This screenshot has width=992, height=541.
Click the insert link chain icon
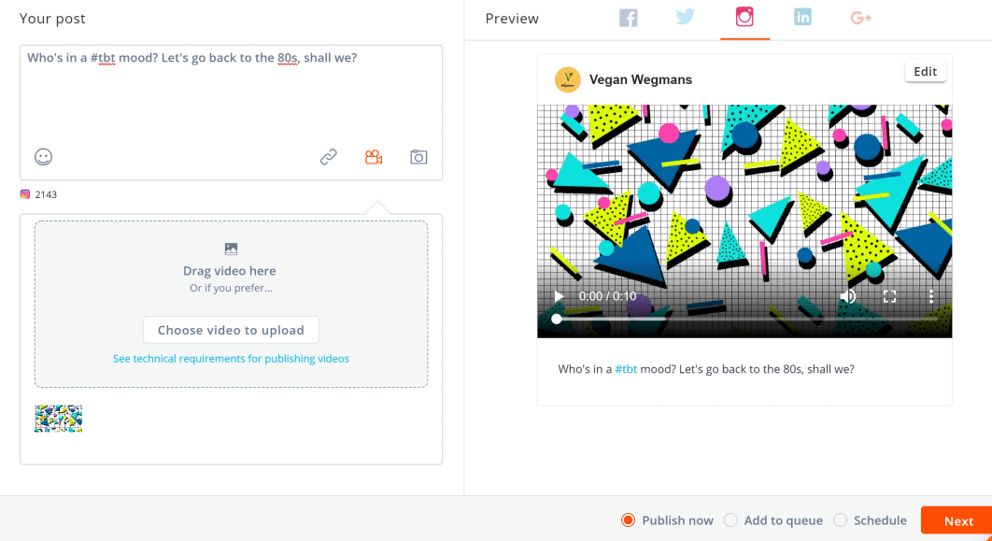coord(329,157)
